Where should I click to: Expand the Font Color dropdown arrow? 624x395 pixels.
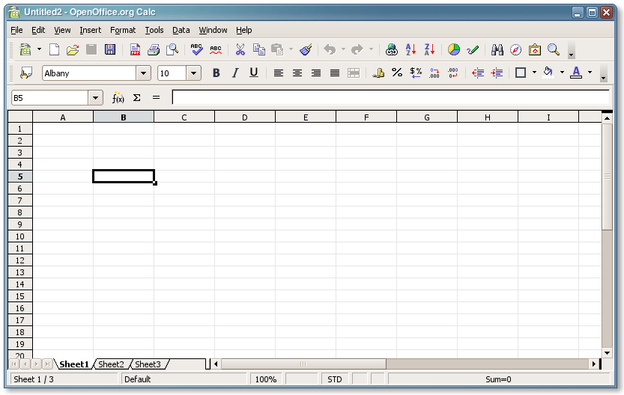tap(590, 73)
